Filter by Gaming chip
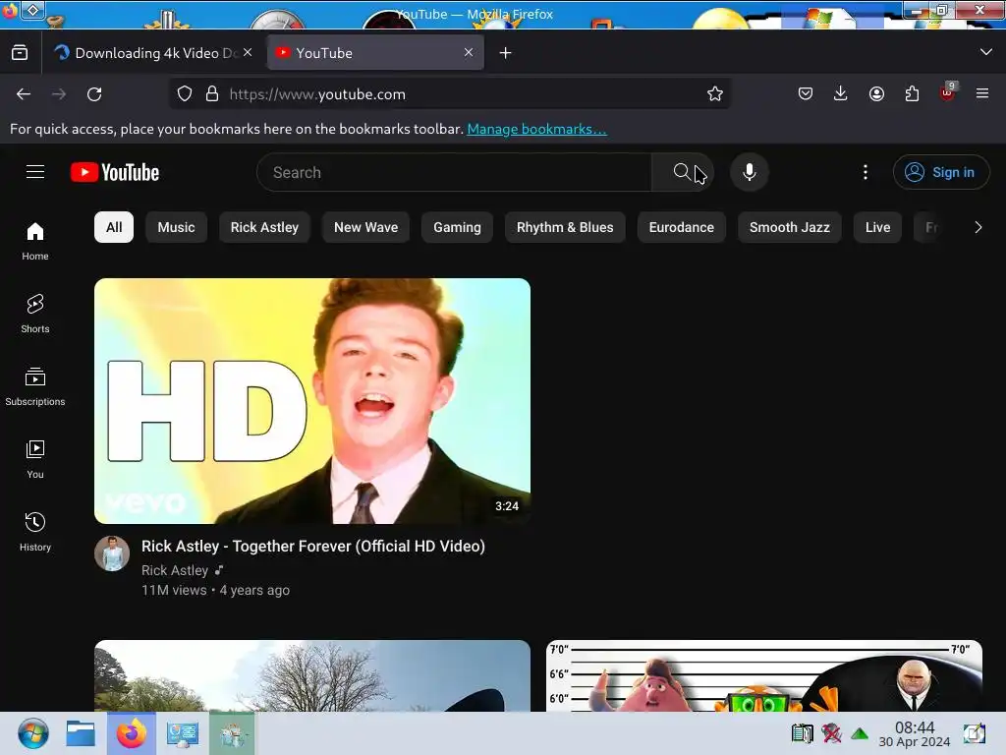 [457, 227]
